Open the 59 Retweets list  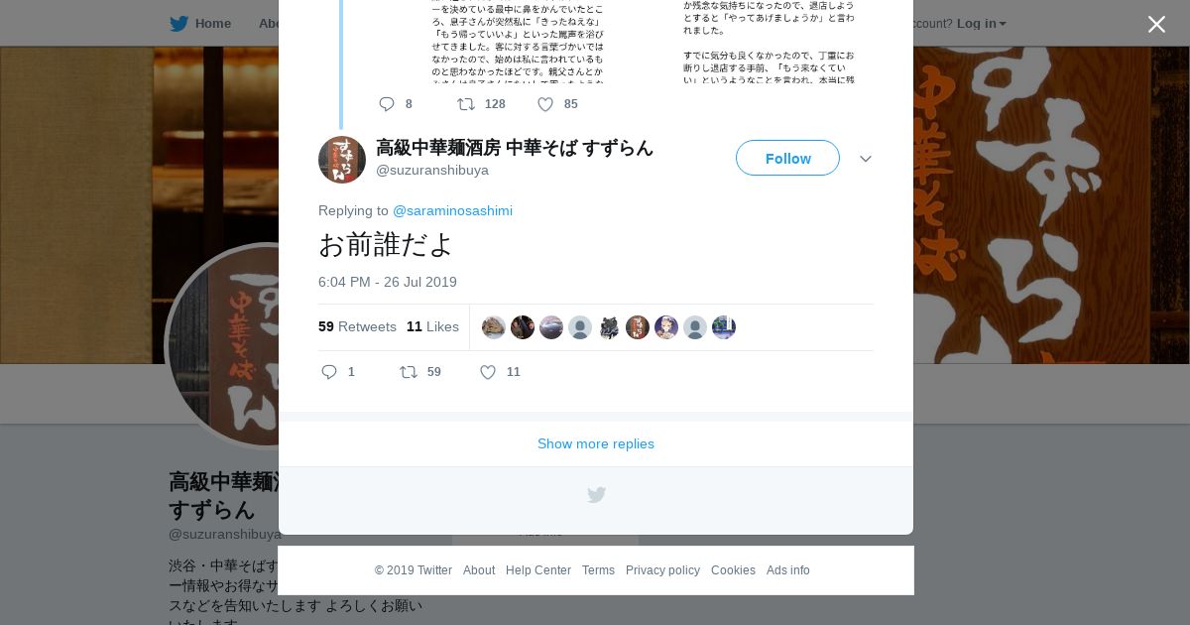(357, 326)
